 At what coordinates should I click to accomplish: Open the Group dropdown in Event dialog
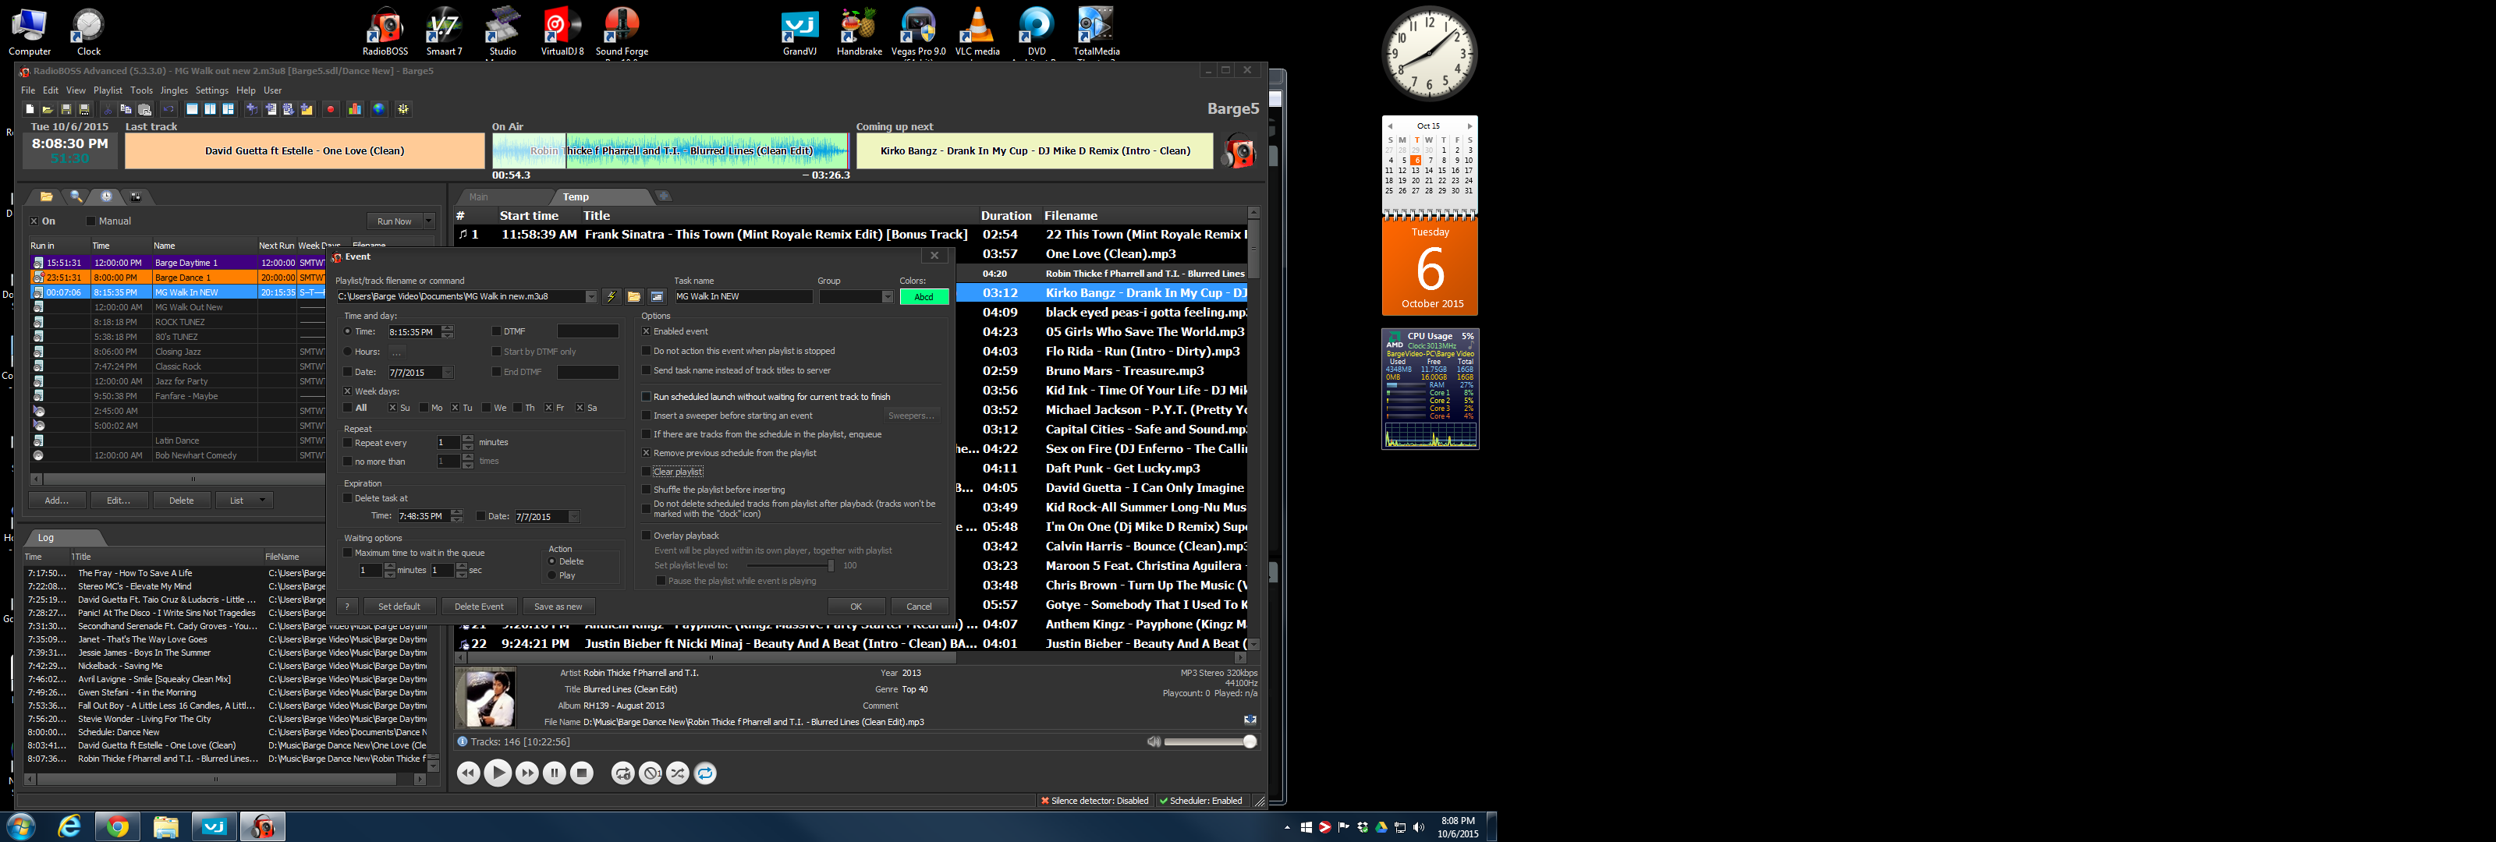887,296
